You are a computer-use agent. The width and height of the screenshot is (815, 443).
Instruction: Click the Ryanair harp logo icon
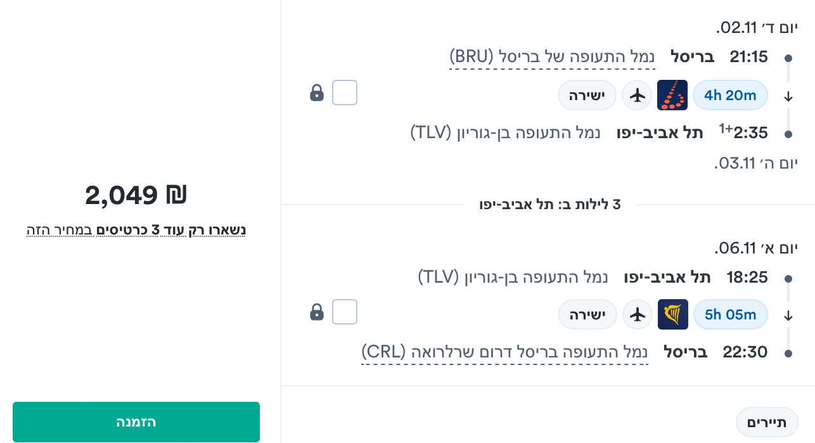click(673, 314)
